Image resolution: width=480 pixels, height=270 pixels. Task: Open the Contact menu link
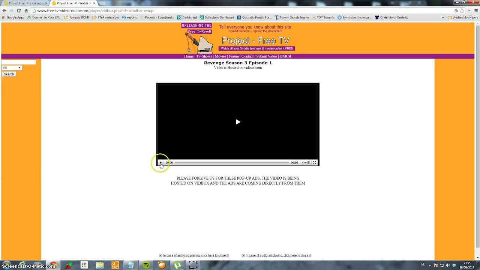247,56
